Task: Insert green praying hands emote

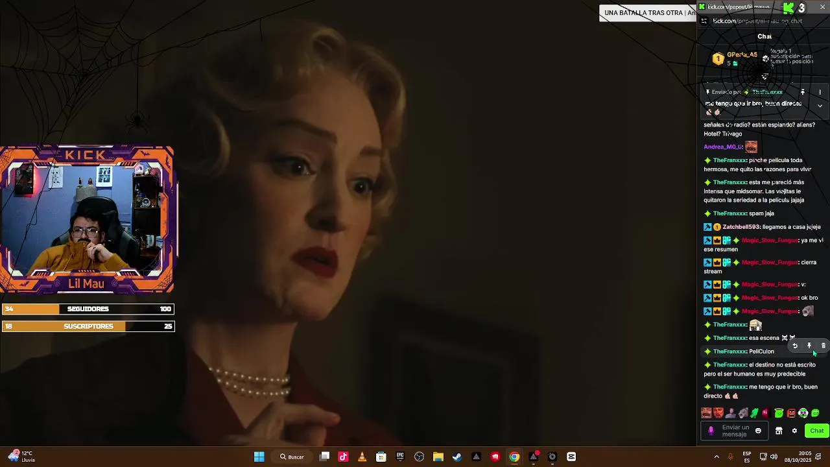Action: [755, 413]
